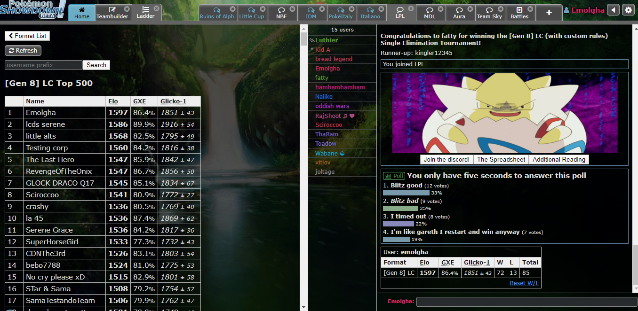Focus the username prefix field
This screenshot has height=311, width=638.
[44, 65]
